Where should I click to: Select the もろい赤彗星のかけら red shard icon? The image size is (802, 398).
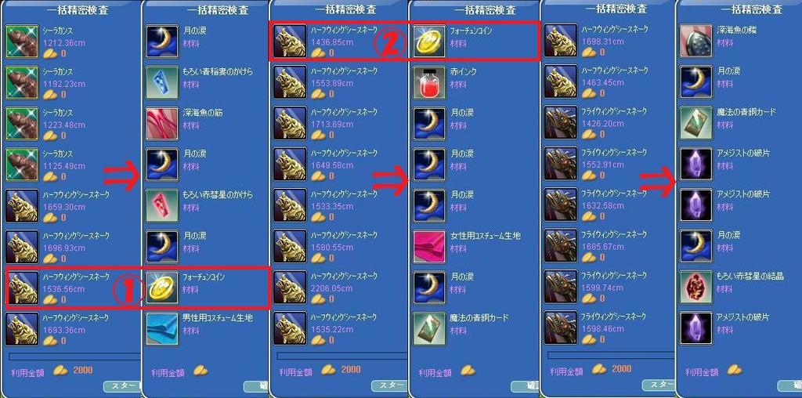pyautogui.click(x=162, y=205)
